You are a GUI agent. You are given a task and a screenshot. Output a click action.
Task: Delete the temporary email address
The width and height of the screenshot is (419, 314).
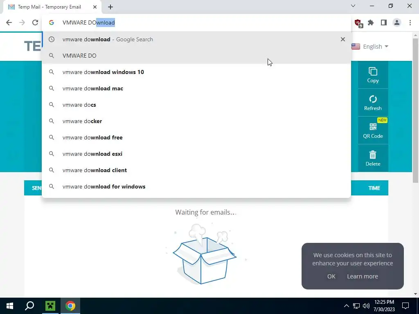pos(373,158)
